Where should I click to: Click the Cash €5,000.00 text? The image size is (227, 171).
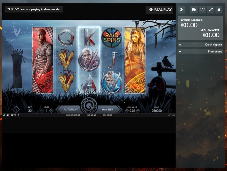pos(73,115)
